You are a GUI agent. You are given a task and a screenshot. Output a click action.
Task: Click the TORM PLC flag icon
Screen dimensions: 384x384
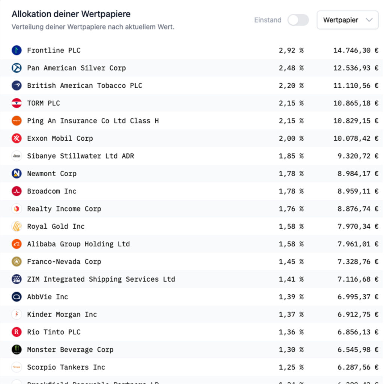(x=16, y=103)
